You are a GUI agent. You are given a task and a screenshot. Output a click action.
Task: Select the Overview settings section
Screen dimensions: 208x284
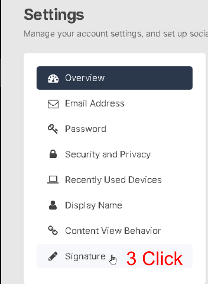coord(114,78)
